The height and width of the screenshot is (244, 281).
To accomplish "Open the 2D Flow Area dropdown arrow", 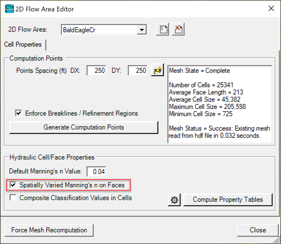I will point(142,29).
